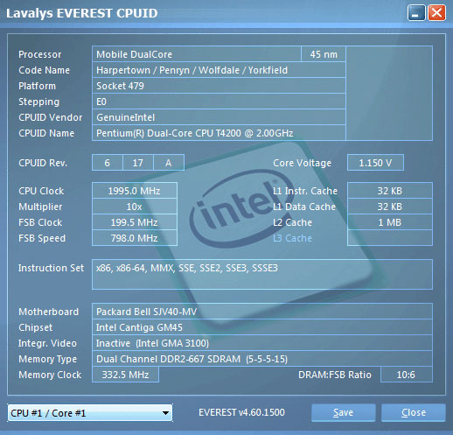Click CPUID Rev. field 'A'

[169, 163]
